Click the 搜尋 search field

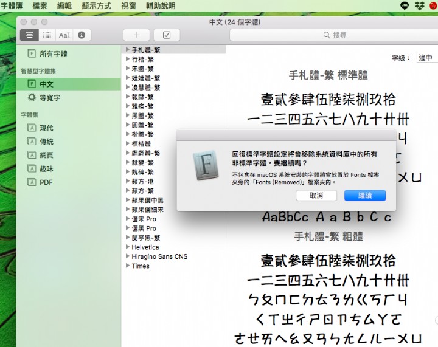[333, 35]
